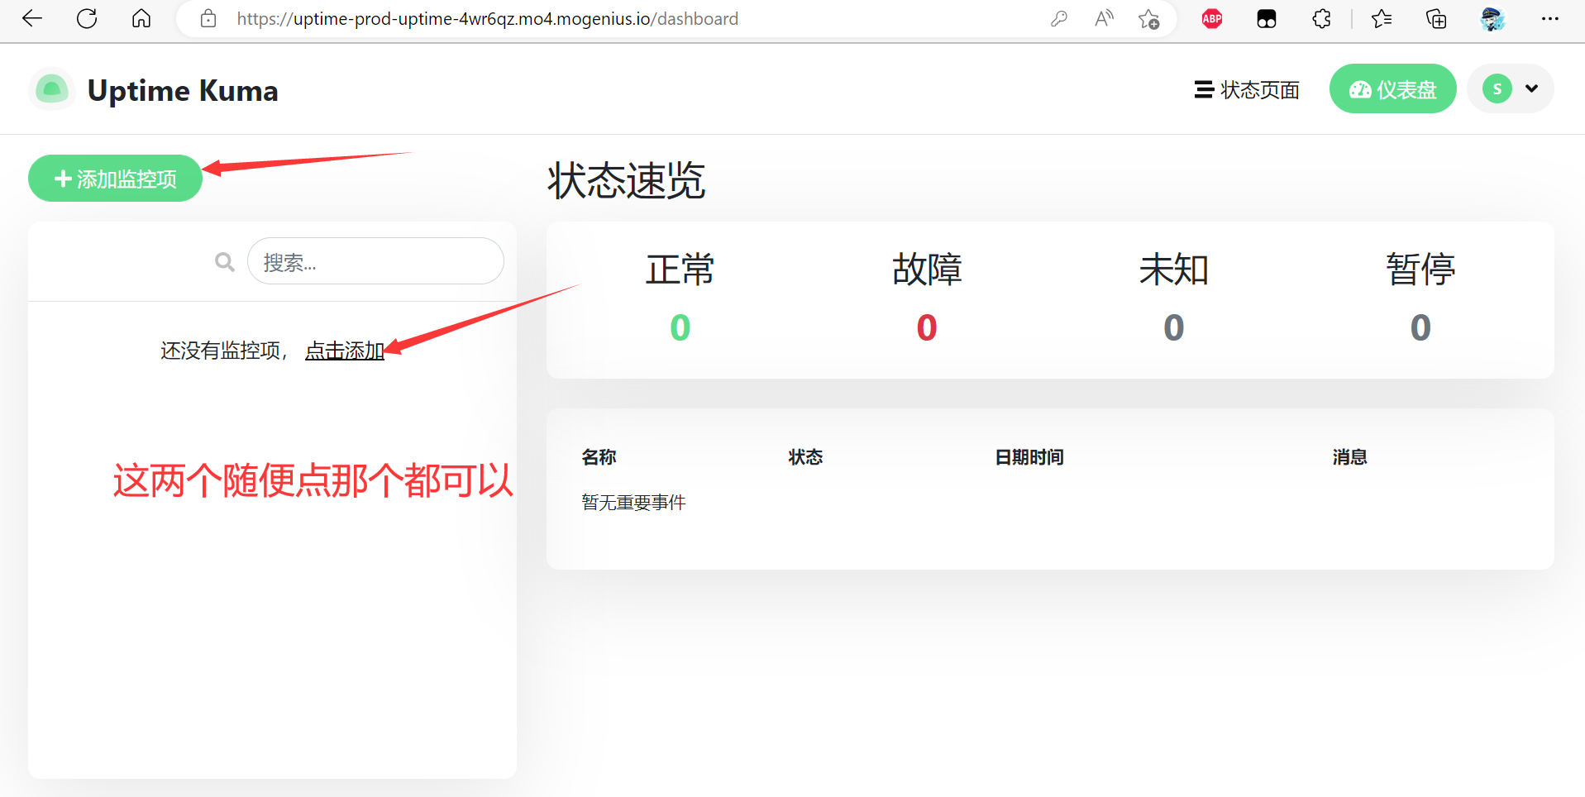Reload the page with refresh icon
This screenshot has width=1585, height=797.
(x=87, y=18)
